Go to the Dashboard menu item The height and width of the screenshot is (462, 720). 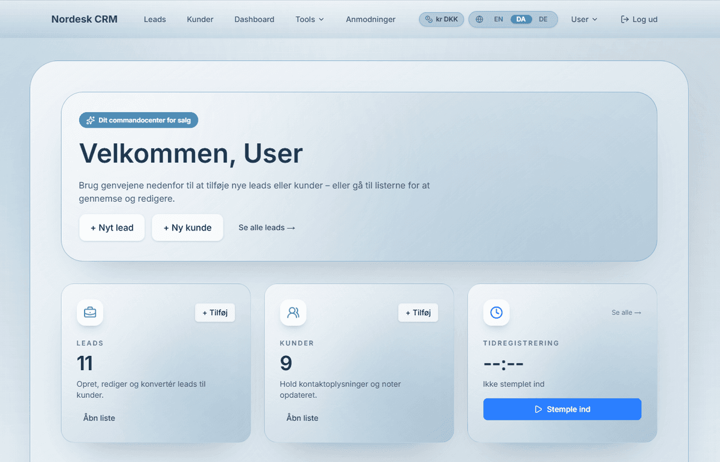(254, 19)
